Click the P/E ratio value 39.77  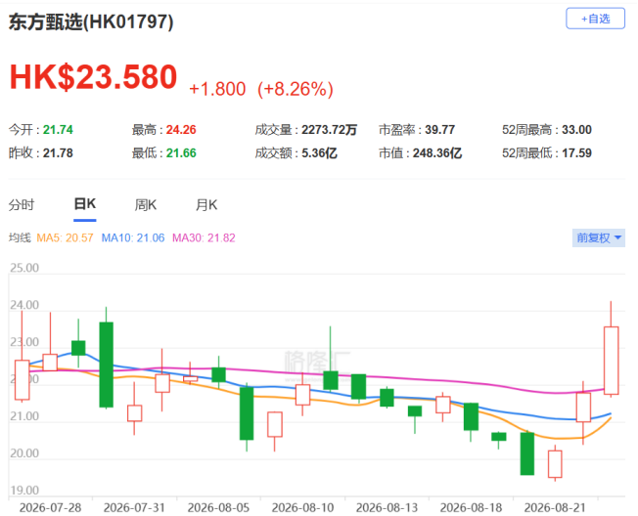point(439,130)
